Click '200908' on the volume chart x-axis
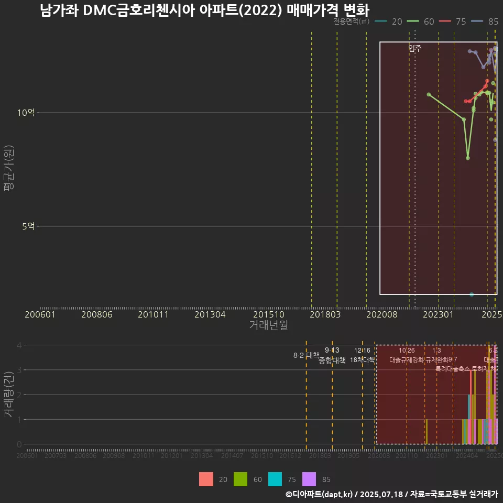Viewport: 503px width, 503px height. [114, 455]
